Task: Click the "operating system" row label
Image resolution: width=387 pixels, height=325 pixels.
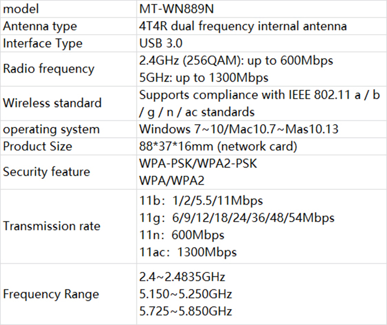Action: 51,129
